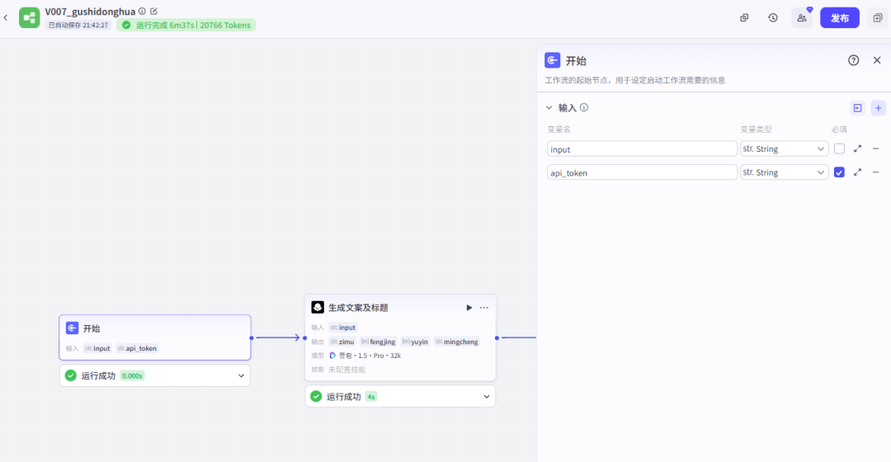891x462 pixels.
Task: Run the 生成文案及标题 node with play button
Action: (x=469, y=308)
